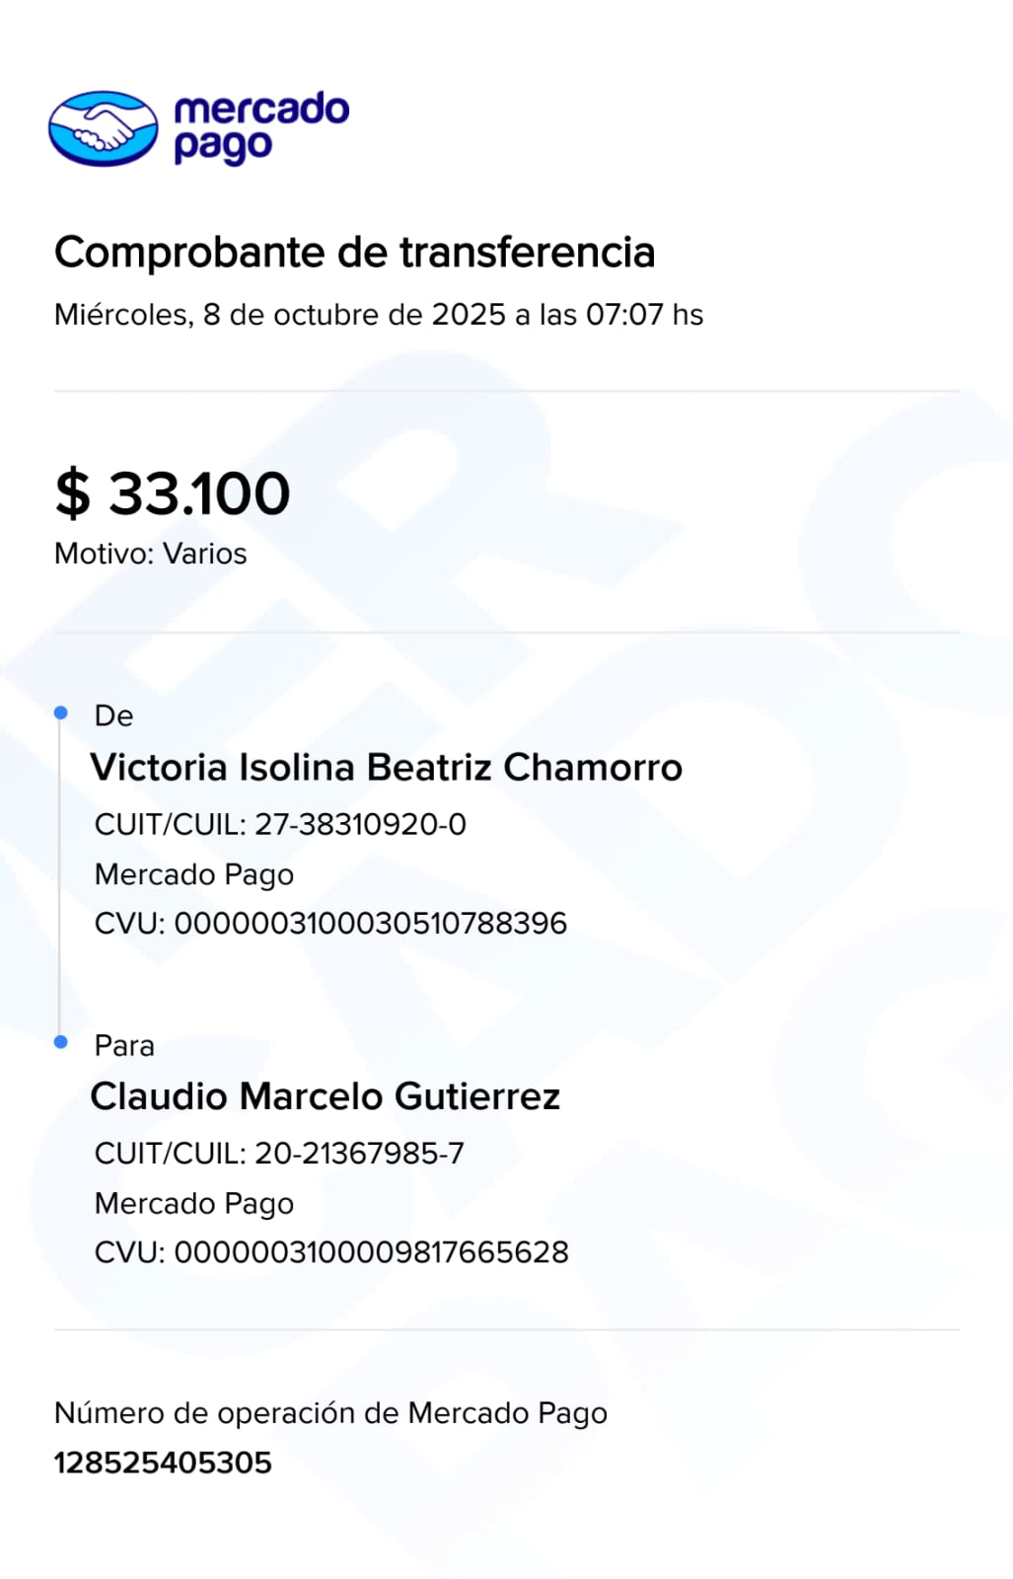This screenshot has height=1579, width=1013.
Task: Click the "Comprobante de transferencia" heading
Action: coord(354,253)
